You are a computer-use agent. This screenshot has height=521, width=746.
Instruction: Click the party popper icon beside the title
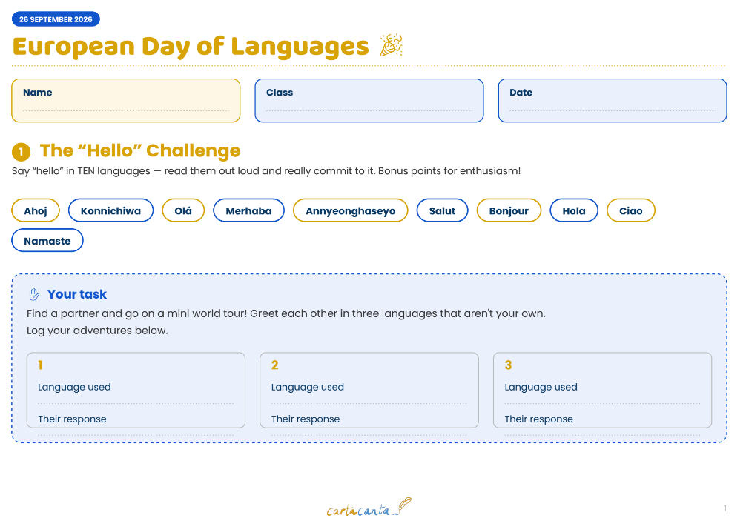click(391, 45)
